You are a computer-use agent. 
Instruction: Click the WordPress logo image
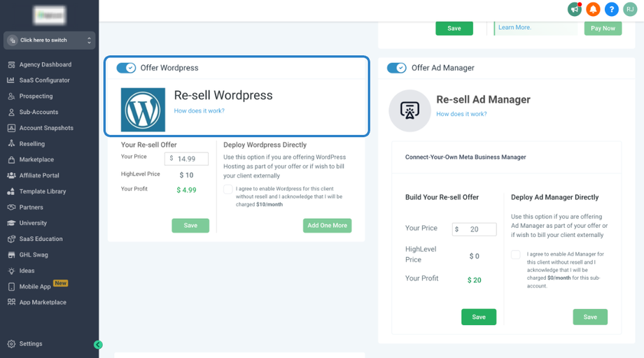point(143,110)
